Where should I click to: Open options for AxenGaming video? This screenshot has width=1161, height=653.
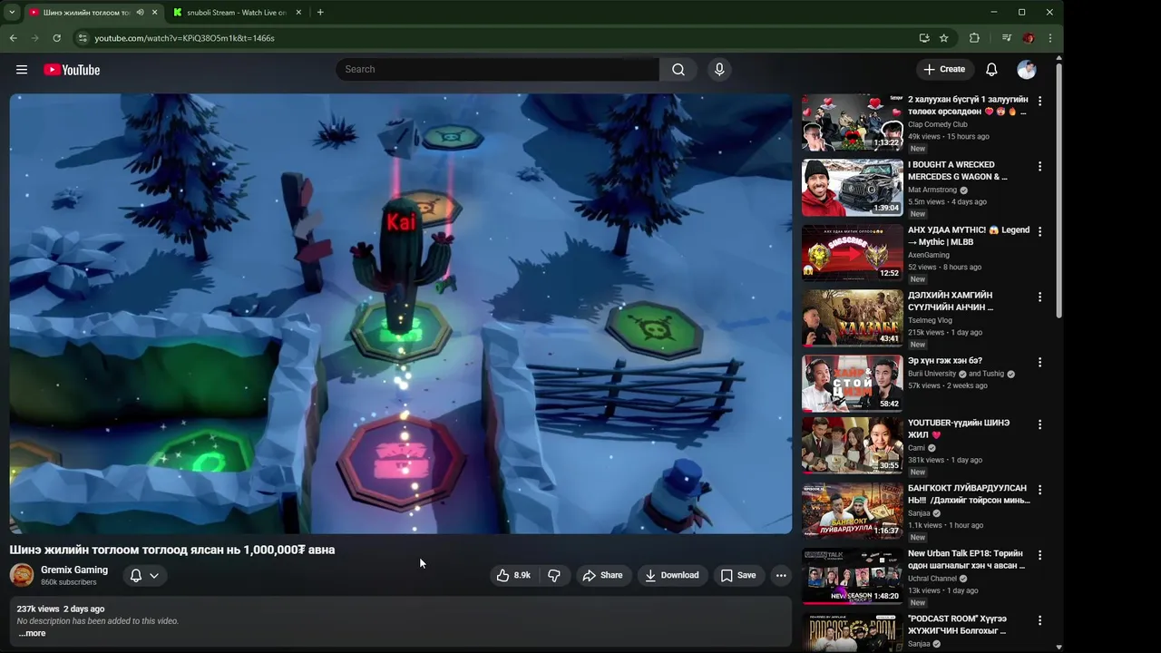(x=1039, y=231)
